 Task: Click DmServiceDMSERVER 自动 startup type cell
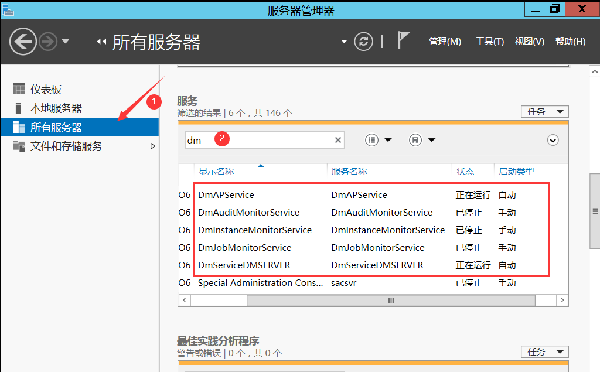[507, 265]
